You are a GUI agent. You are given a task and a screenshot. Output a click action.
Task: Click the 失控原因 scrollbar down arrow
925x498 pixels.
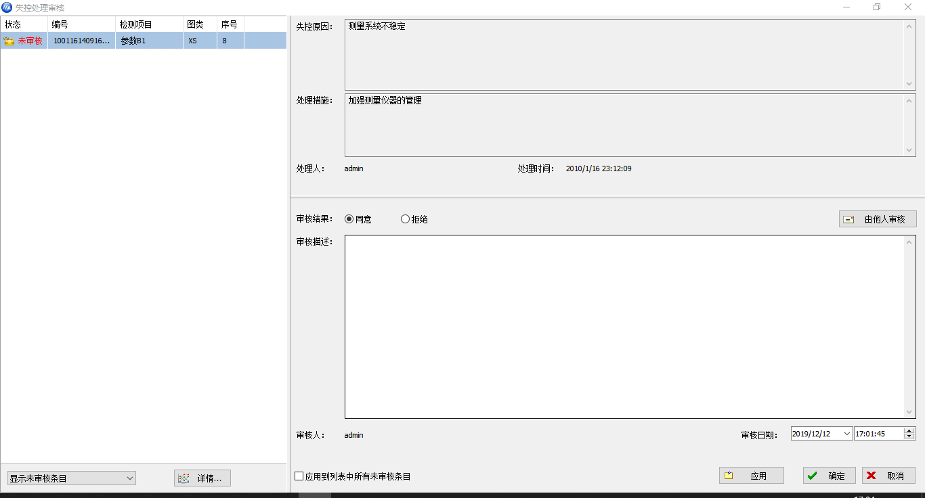click(x=909, y=84)
